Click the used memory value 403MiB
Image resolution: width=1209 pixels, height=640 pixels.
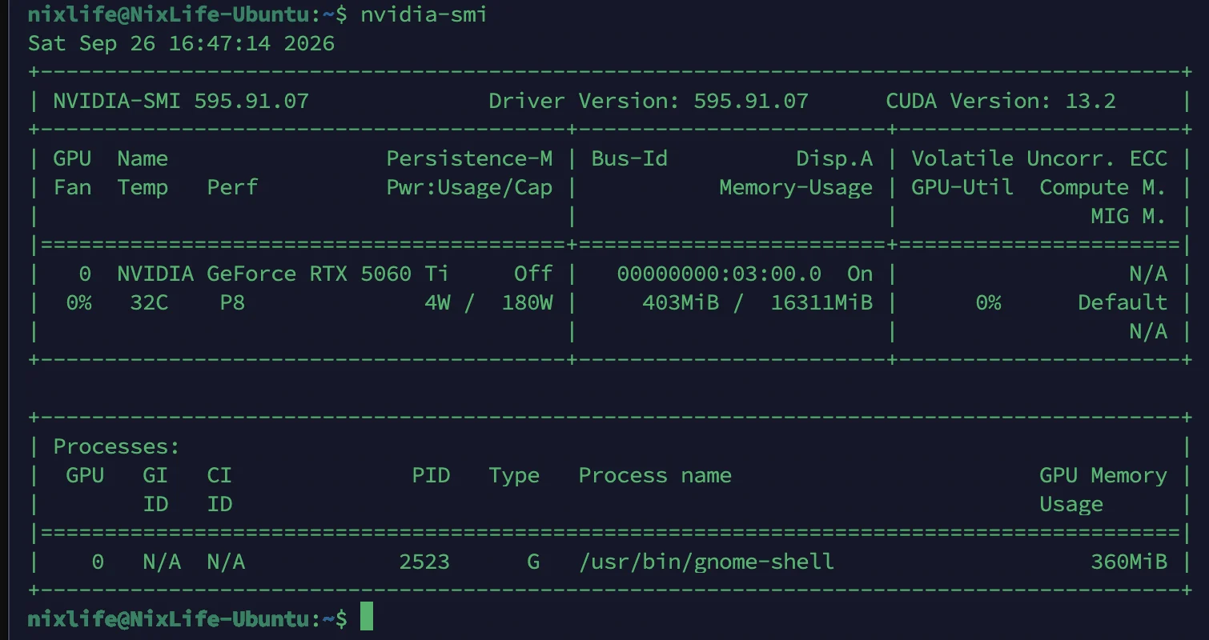click(681, 302)
